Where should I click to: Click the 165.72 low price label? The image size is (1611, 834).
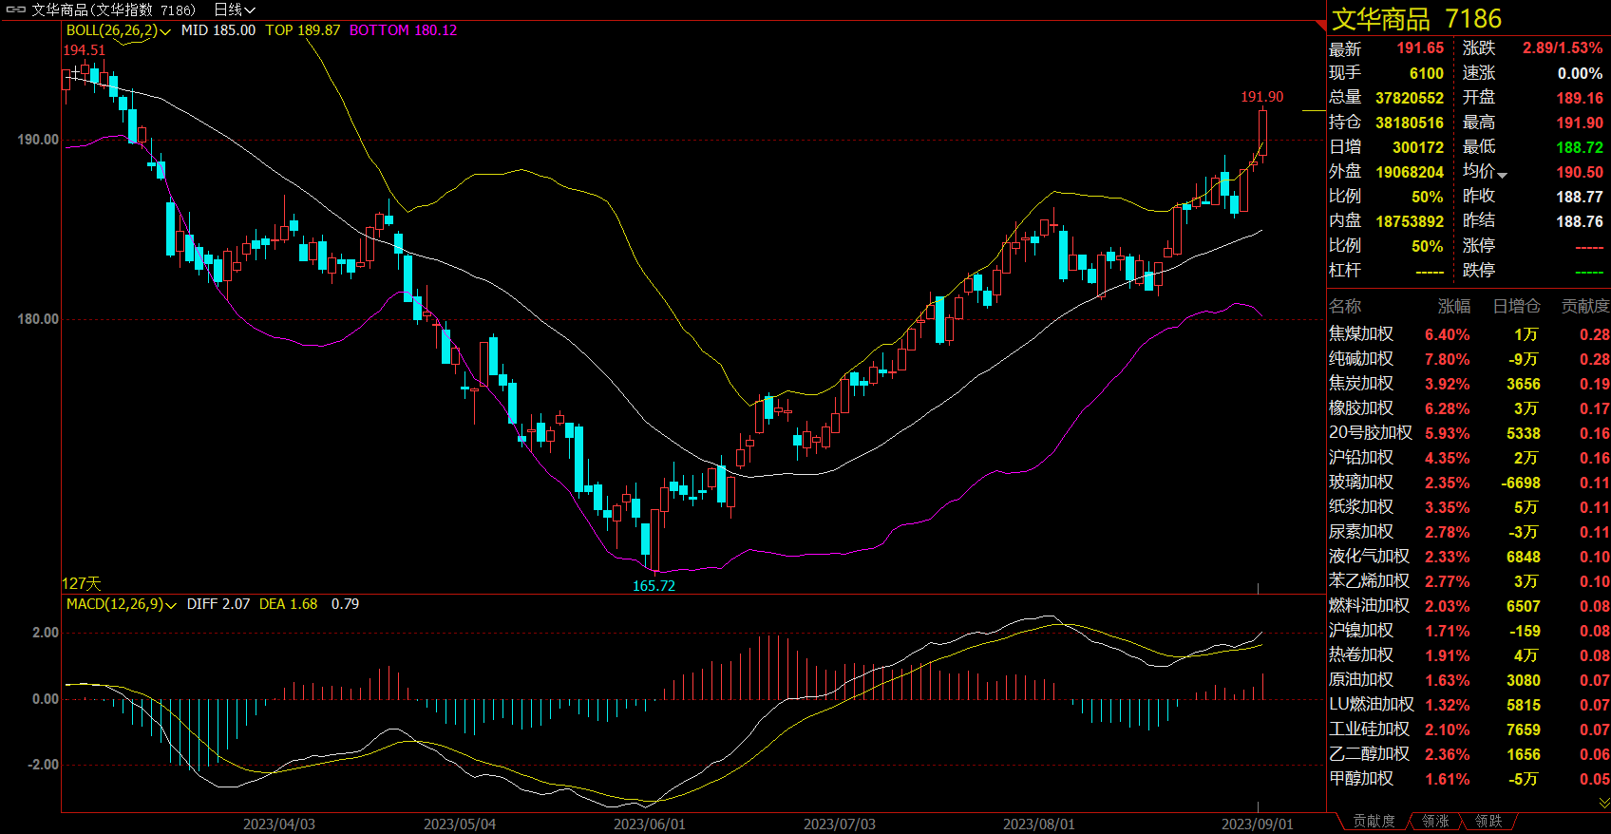click(654, 586)
